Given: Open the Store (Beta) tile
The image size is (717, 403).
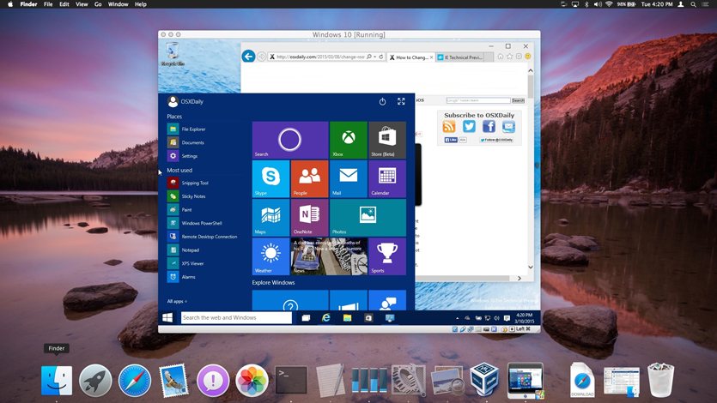Looking at the screenshot, I should [x=387, y=140].
